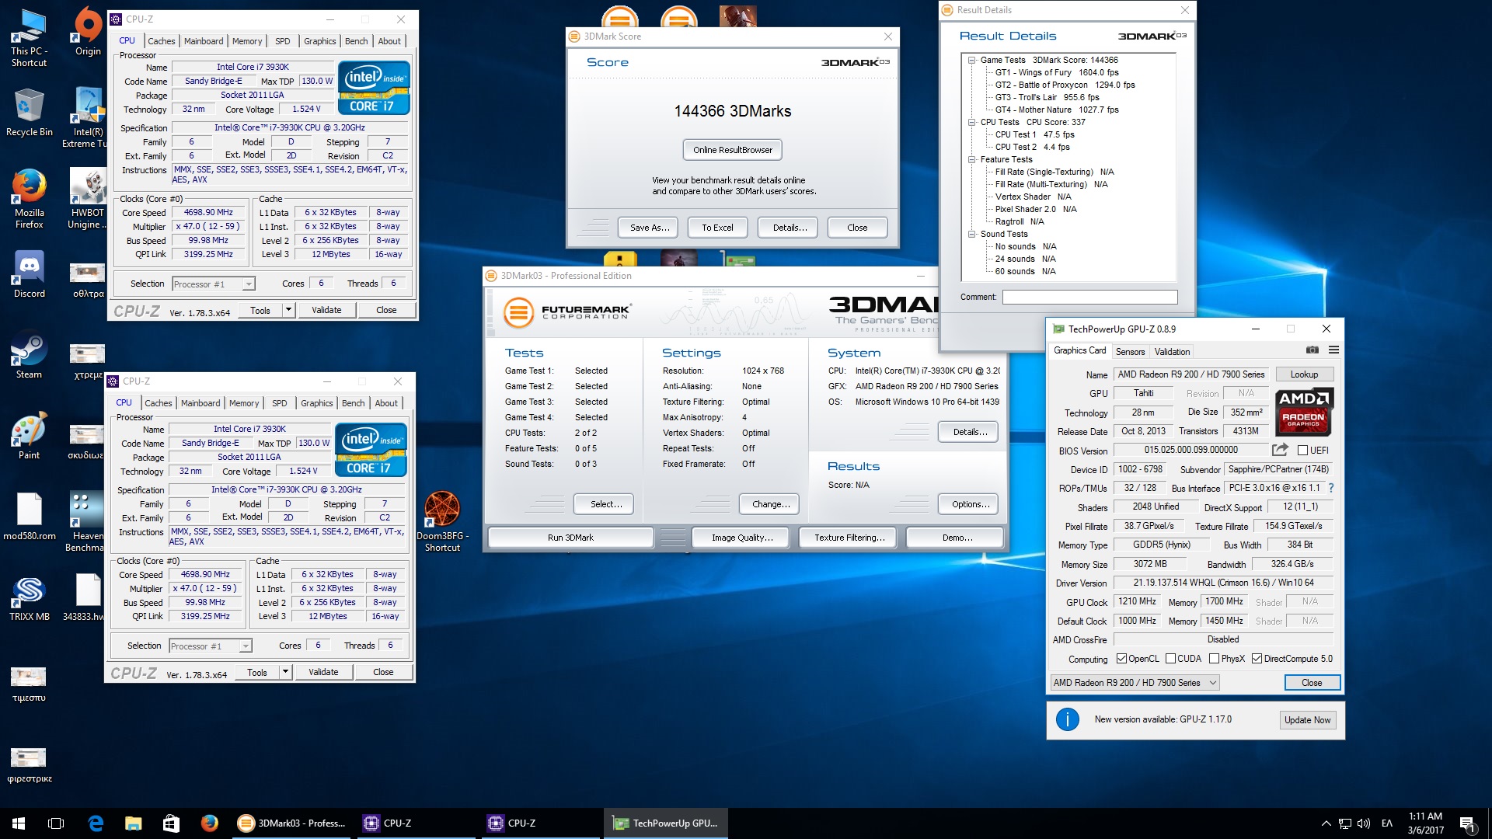The height and width of the screenshot is (839, 1492).
Task: Toggle the OpenCL checkbox in GPU-Z
Action: pos(1121,659)
